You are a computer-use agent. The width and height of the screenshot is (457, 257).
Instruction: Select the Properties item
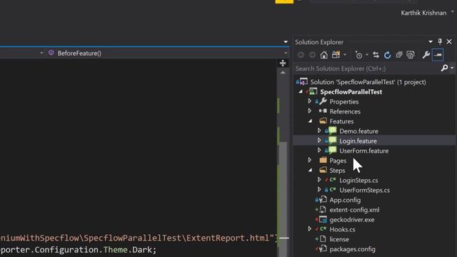coord(344,101)
